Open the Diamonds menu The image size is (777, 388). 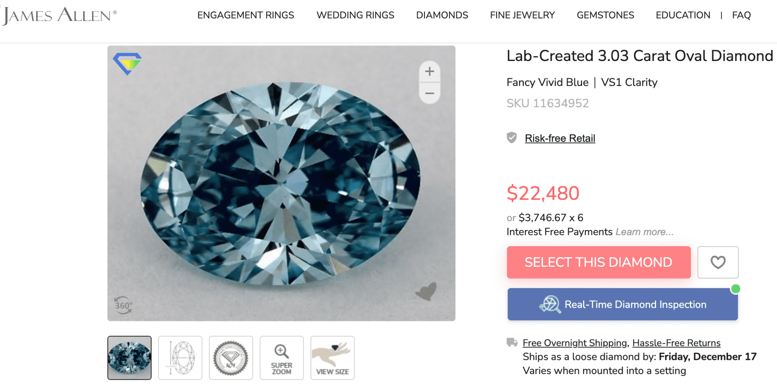[442, 15]
